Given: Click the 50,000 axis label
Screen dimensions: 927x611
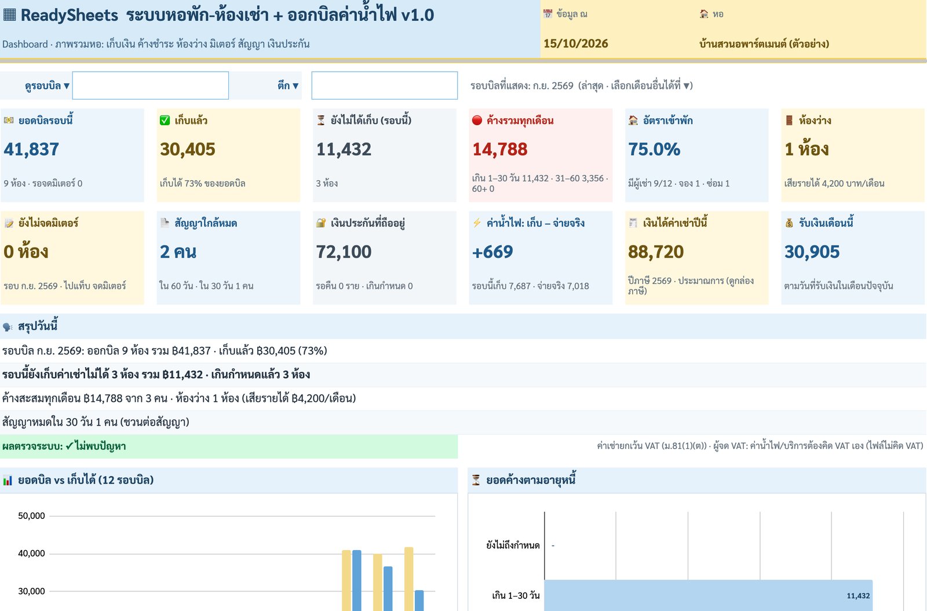Looking at the screenshot, I should [x=31, y=516].
